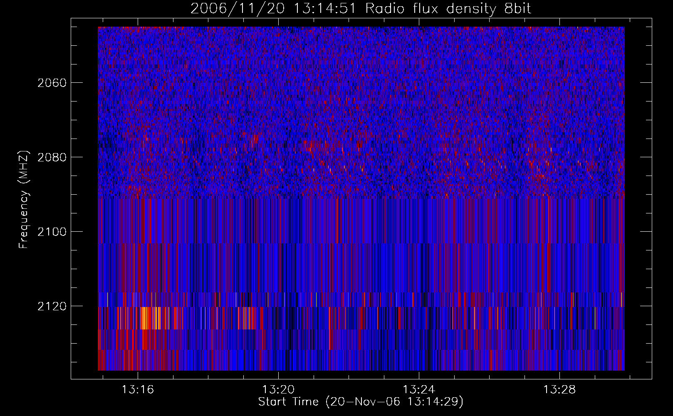This screenshot has width=673, height=416.
Task: Click the 13:24 time axis label
Action: click(419, 389)
